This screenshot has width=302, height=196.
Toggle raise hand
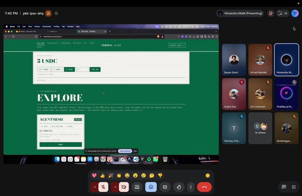[179, 187]
